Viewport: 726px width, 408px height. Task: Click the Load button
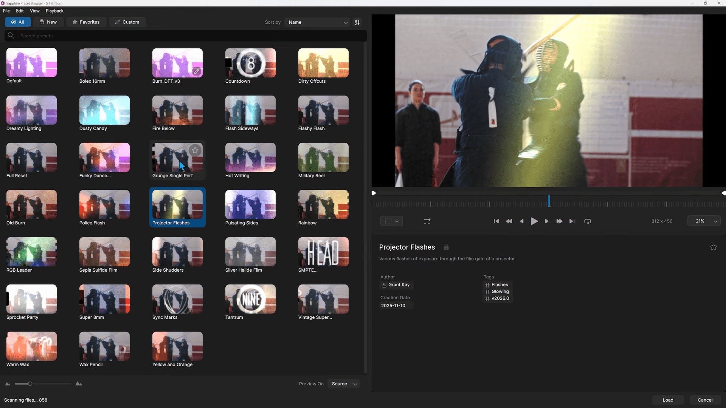click(667, 400)
